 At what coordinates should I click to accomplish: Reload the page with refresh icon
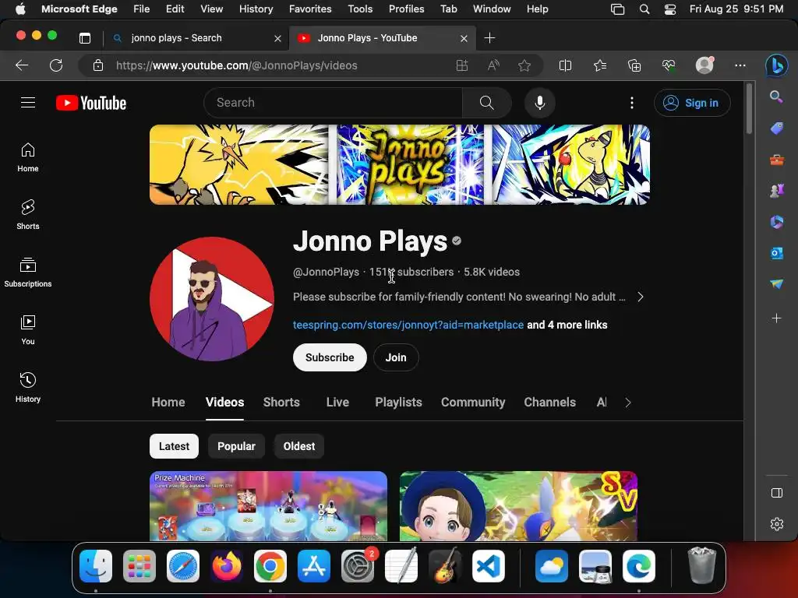pos(56,65)
